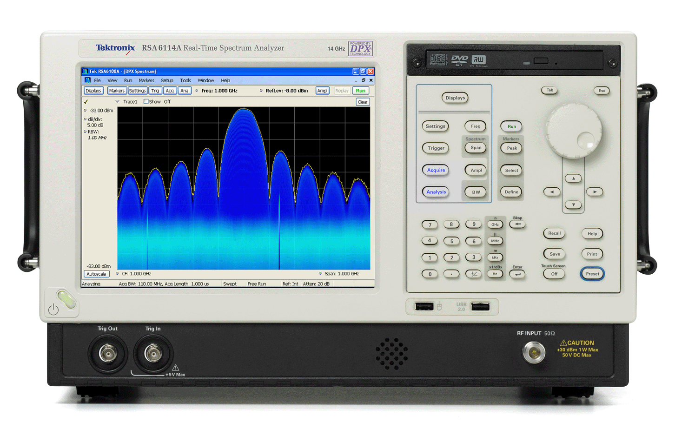
Task: Click the yellow checkmark trace icon
Action: 86,102
